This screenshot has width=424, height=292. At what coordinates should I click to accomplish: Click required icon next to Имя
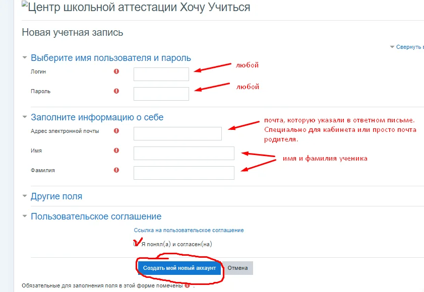[116, 151]
